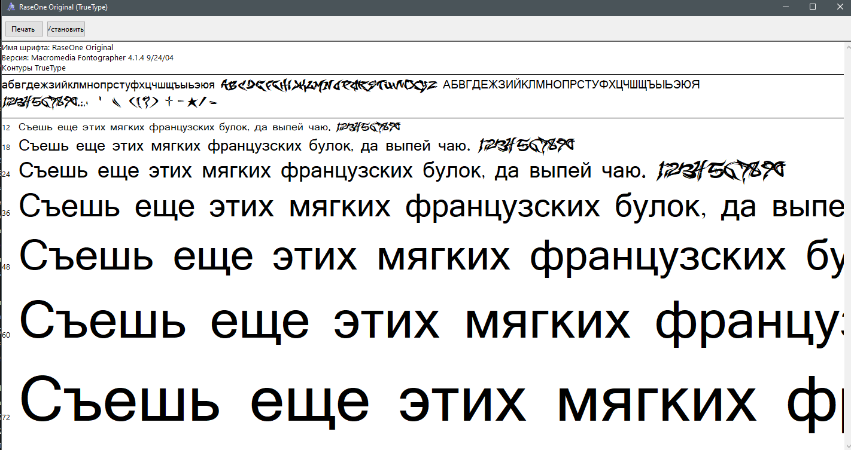Click the Печать (Print) button

click(x=24, y=29)
